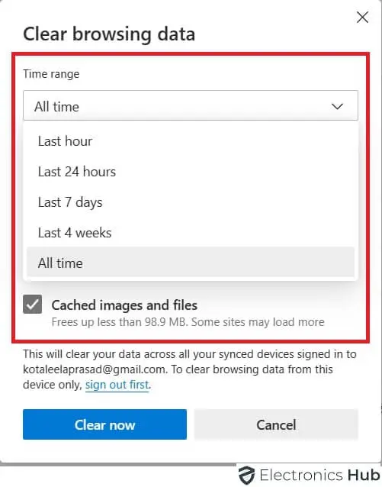Click the synced devices warning text
The height and width of the screenshot is (487, 382).
[190, 369]
